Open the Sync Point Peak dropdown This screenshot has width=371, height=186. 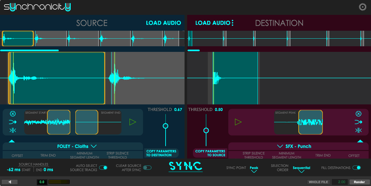[x=254, y=169]
